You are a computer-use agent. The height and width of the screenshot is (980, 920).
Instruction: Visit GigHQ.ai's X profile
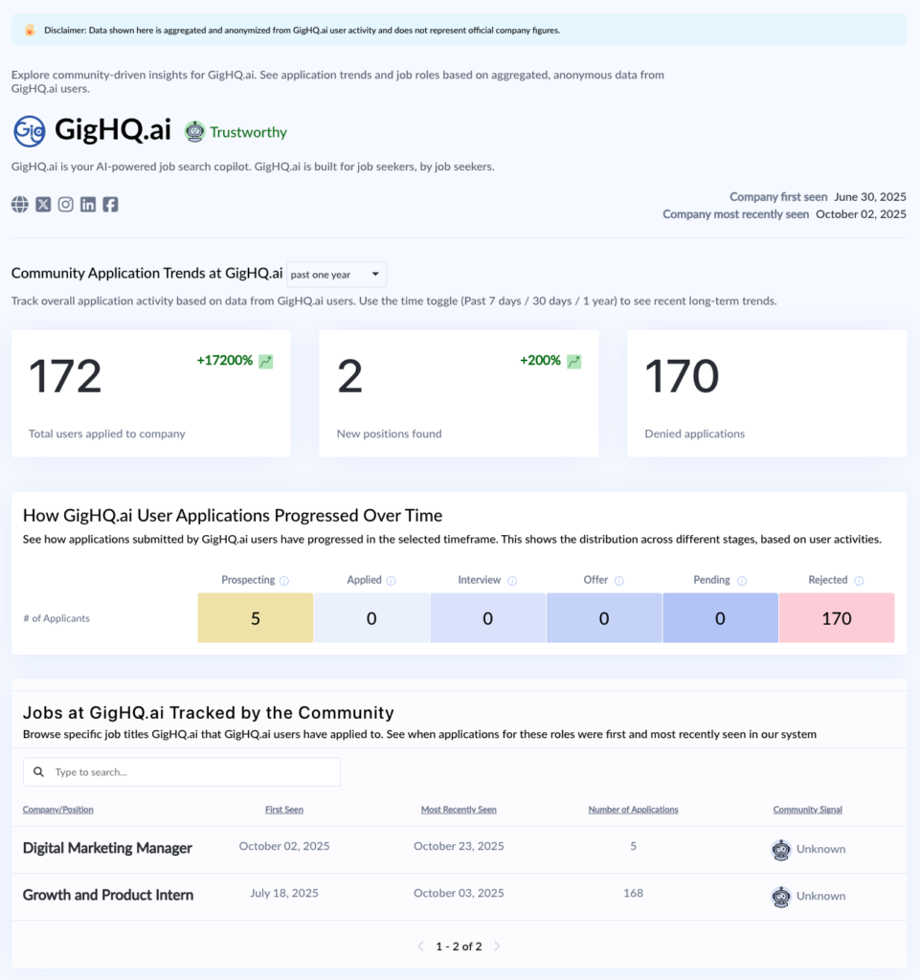point(42,204)
